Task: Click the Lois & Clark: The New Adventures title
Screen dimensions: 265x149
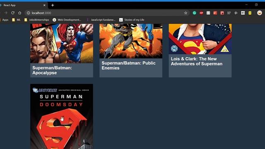Action: 197,61
